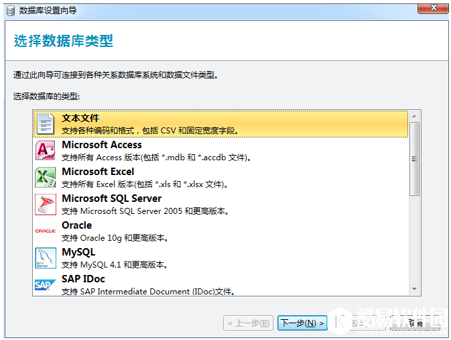Select the Microsoft Excel icon
Viewport: 451px width, 340px height.
(x=45, y=178)
